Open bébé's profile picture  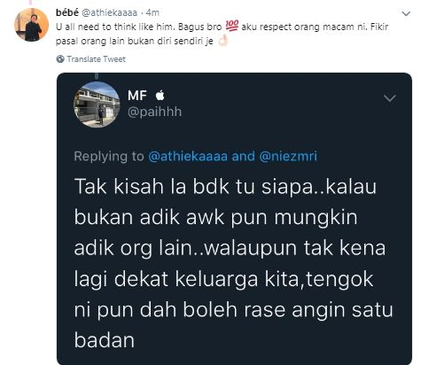(x=31, y=25)
